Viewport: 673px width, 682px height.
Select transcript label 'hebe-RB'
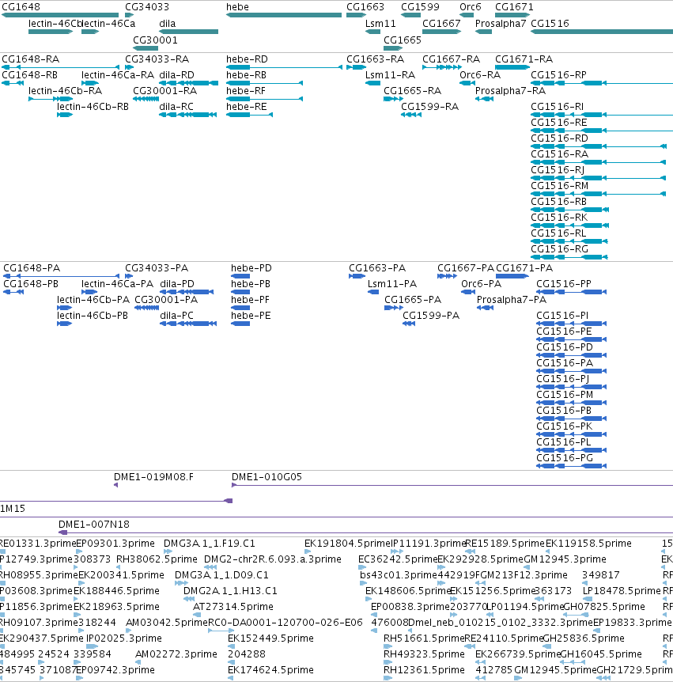pyautogui.click(x=246, y=75)
